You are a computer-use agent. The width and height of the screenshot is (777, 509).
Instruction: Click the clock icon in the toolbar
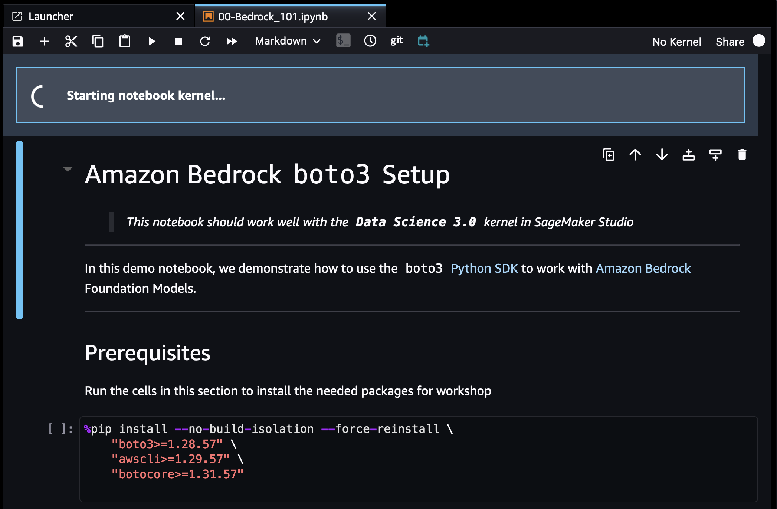[370, 41]
